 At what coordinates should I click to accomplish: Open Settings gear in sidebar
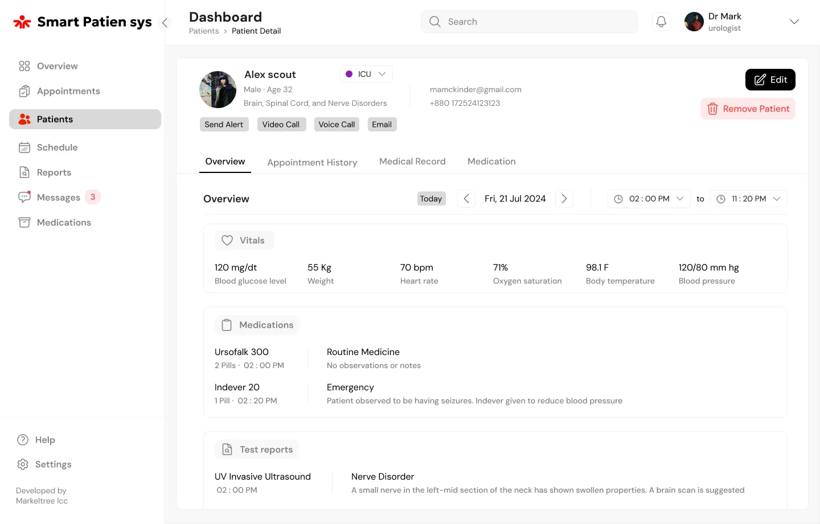pos(23,464)
